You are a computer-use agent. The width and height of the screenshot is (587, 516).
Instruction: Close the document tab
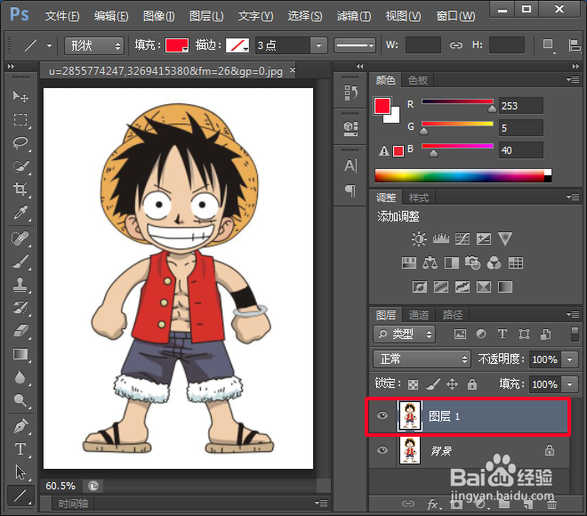pyautogui.click(x=293, y=69)
